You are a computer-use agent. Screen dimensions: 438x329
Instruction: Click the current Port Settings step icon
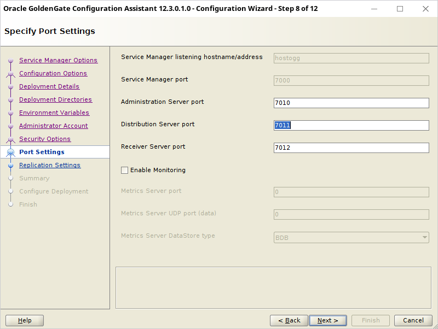pos(10,152)
